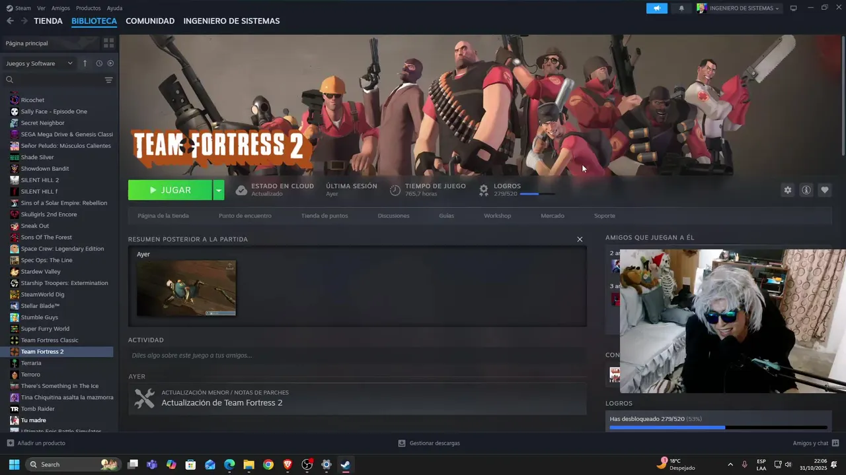
Task: Open the Ver menu
Action: tap(41, 8)
